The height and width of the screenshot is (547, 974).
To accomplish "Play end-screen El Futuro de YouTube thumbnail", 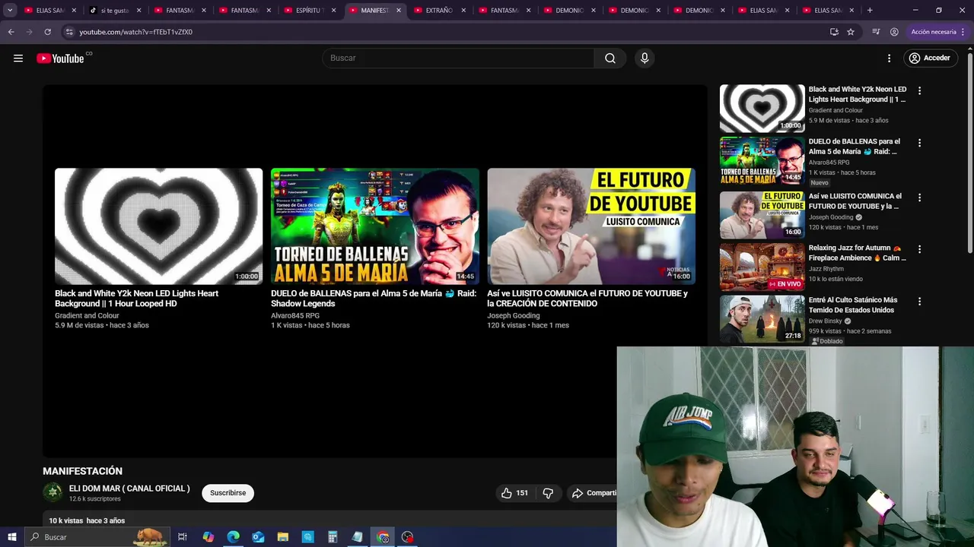I will click(x=591, y=226).
